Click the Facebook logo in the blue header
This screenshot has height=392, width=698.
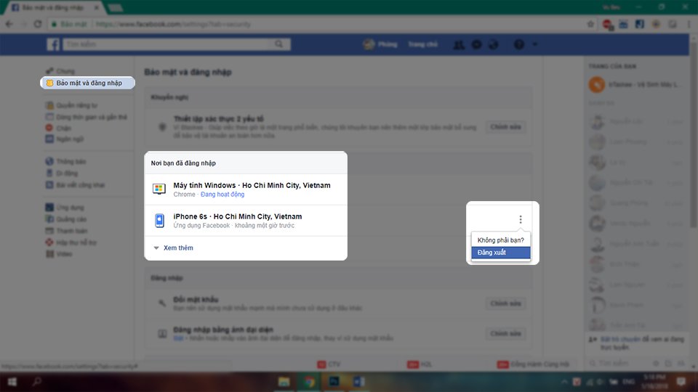coord(53,44)
